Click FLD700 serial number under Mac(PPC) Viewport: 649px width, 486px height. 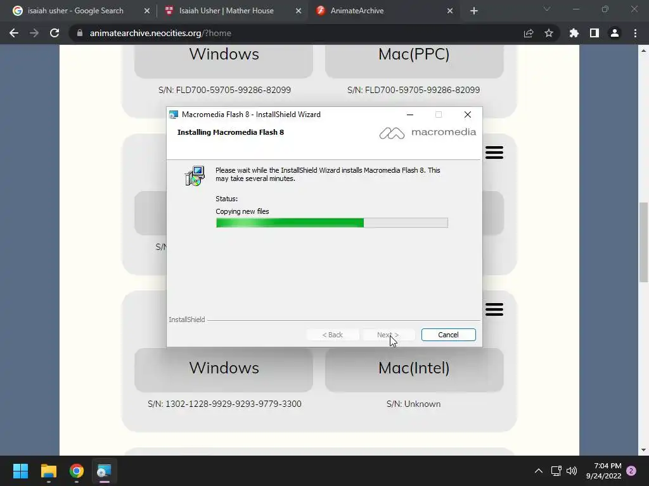[x=413, y=90]
